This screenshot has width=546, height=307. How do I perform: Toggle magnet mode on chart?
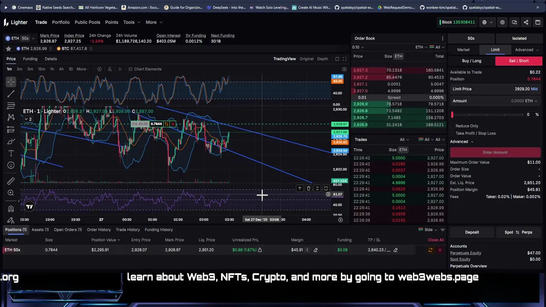click(11, 209)
